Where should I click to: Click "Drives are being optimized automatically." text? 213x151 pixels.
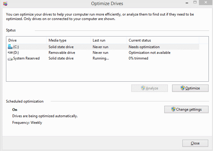[x=45, y=116]
